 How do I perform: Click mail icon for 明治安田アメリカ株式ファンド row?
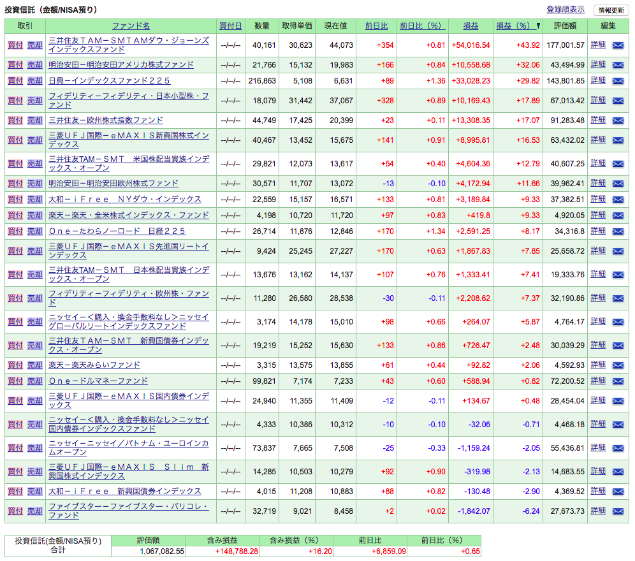click(618, 65)
